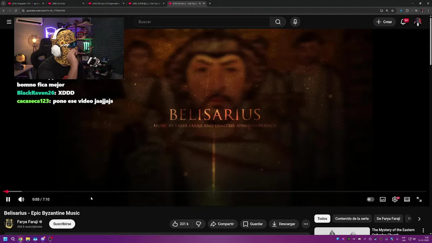The height and width of the screenshot is (243, 432).
Task: Open File Explorer from the taskbar
Action: 28,239
